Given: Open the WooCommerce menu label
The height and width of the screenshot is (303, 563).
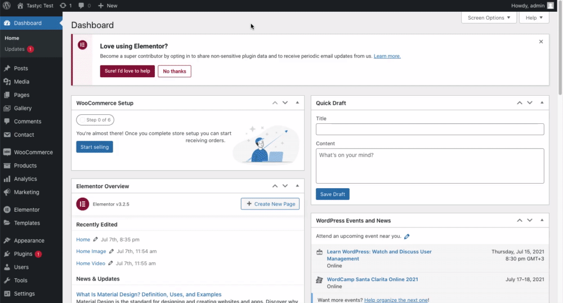Looking at the screenshot, I should pyautogui.click(x=33, y=152).
